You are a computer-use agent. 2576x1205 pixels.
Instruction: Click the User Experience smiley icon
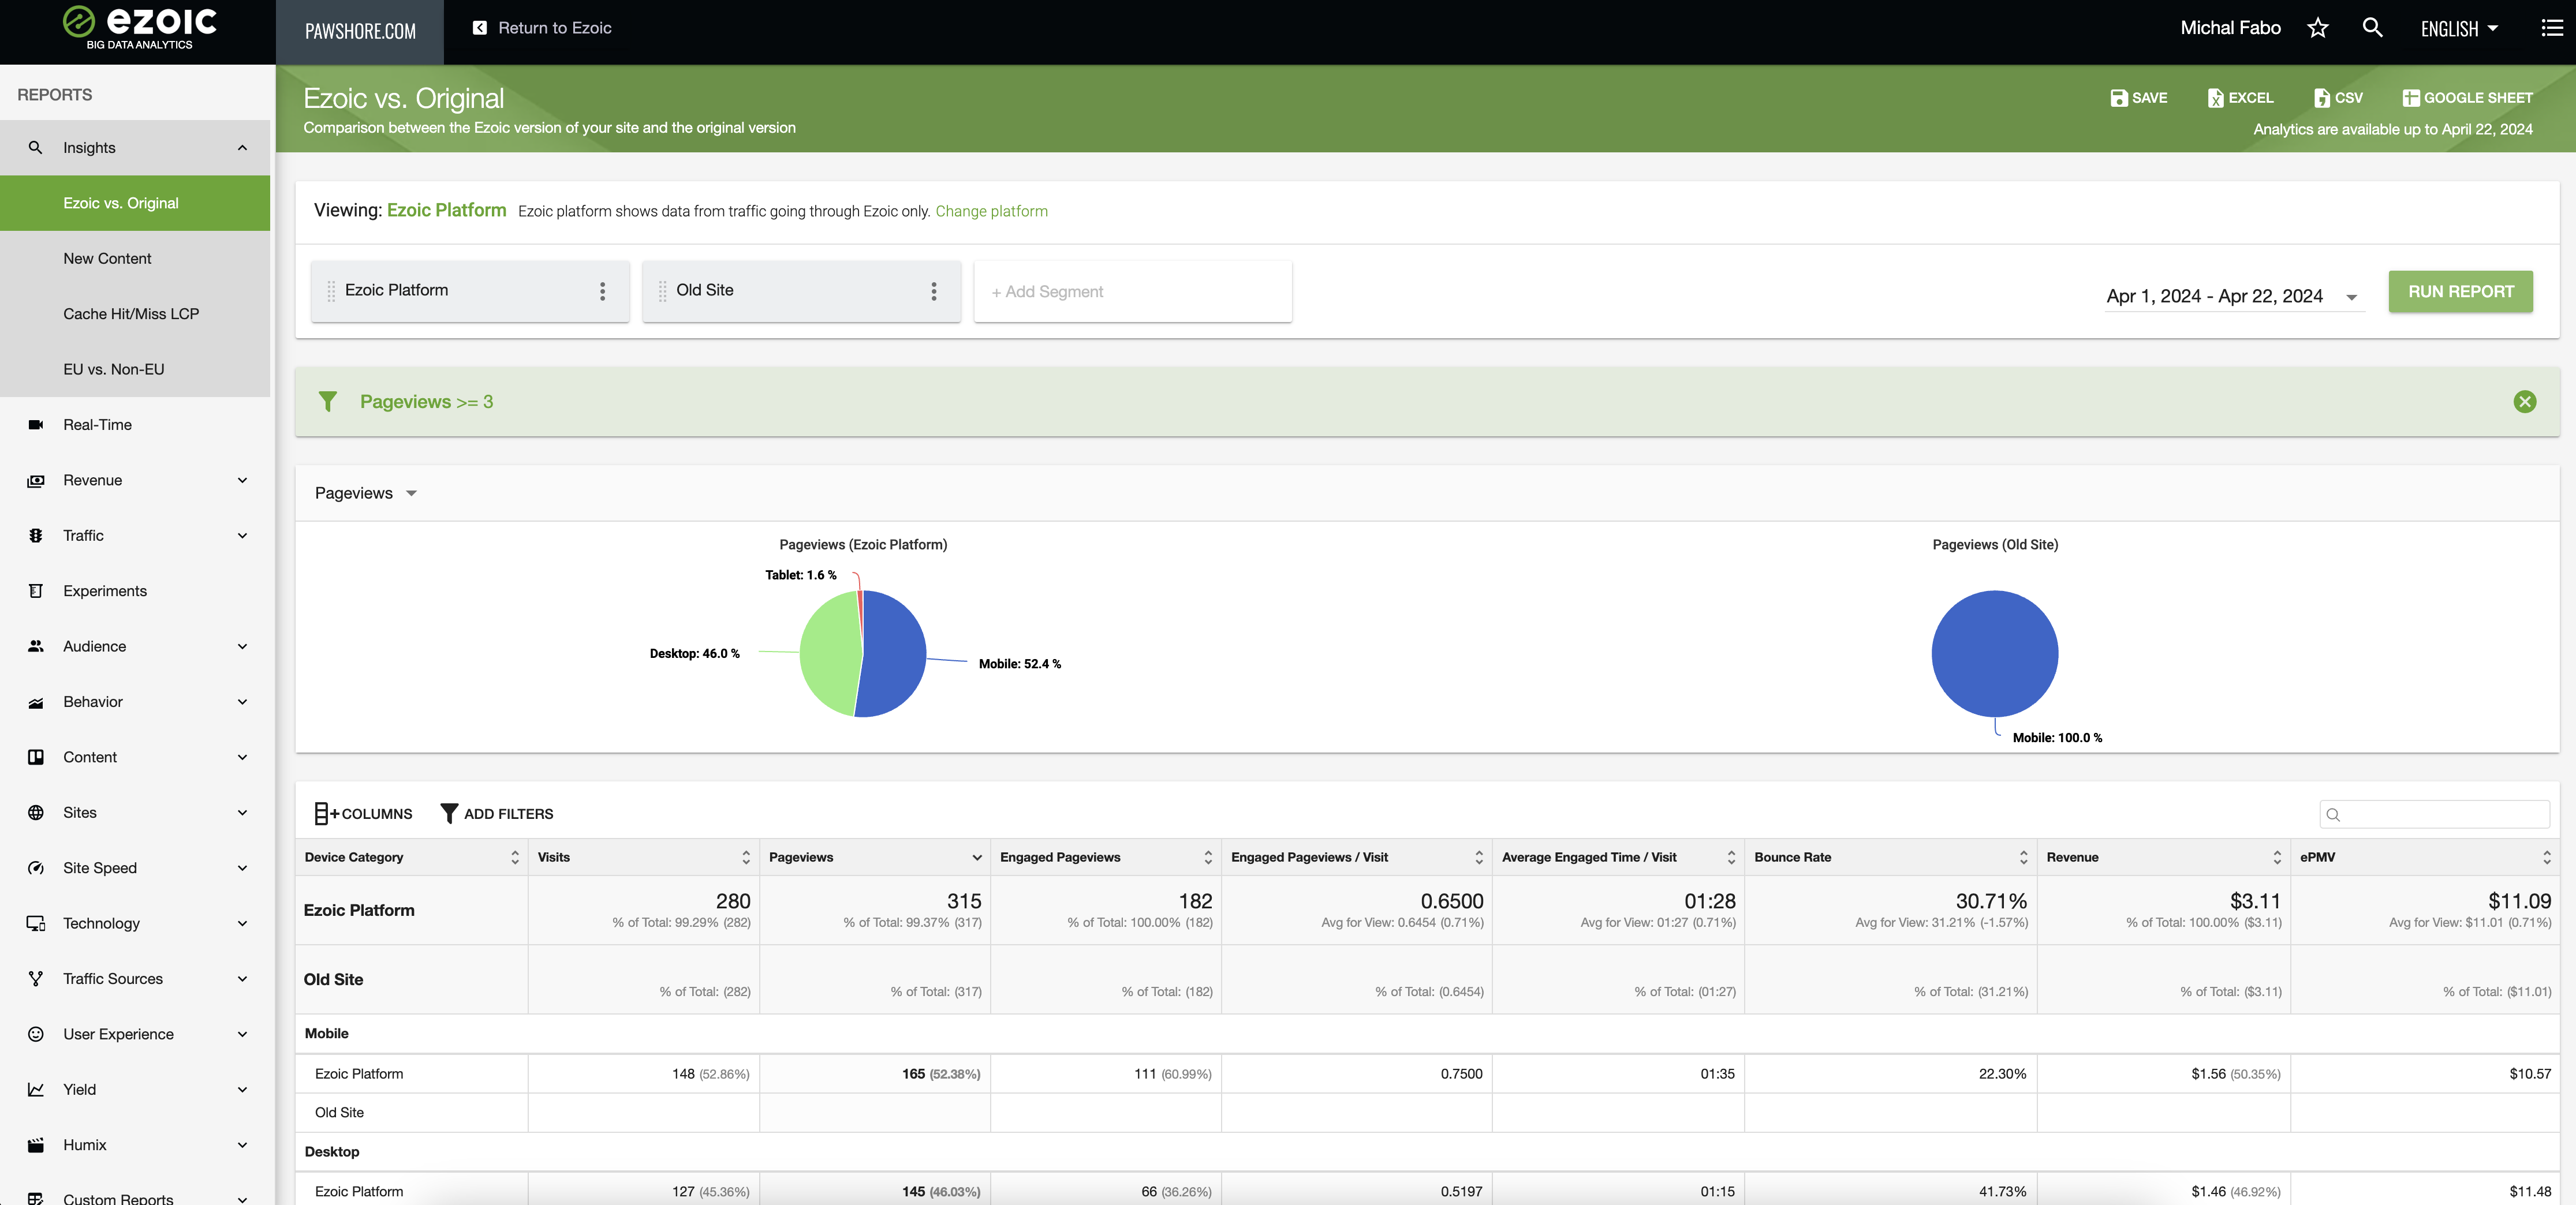(36, 1034)
